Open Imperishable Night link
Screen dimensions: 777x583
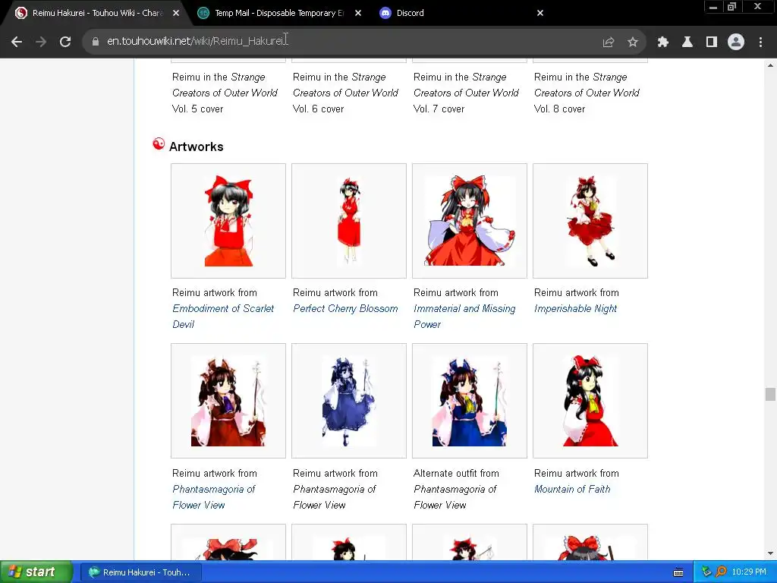575,308
